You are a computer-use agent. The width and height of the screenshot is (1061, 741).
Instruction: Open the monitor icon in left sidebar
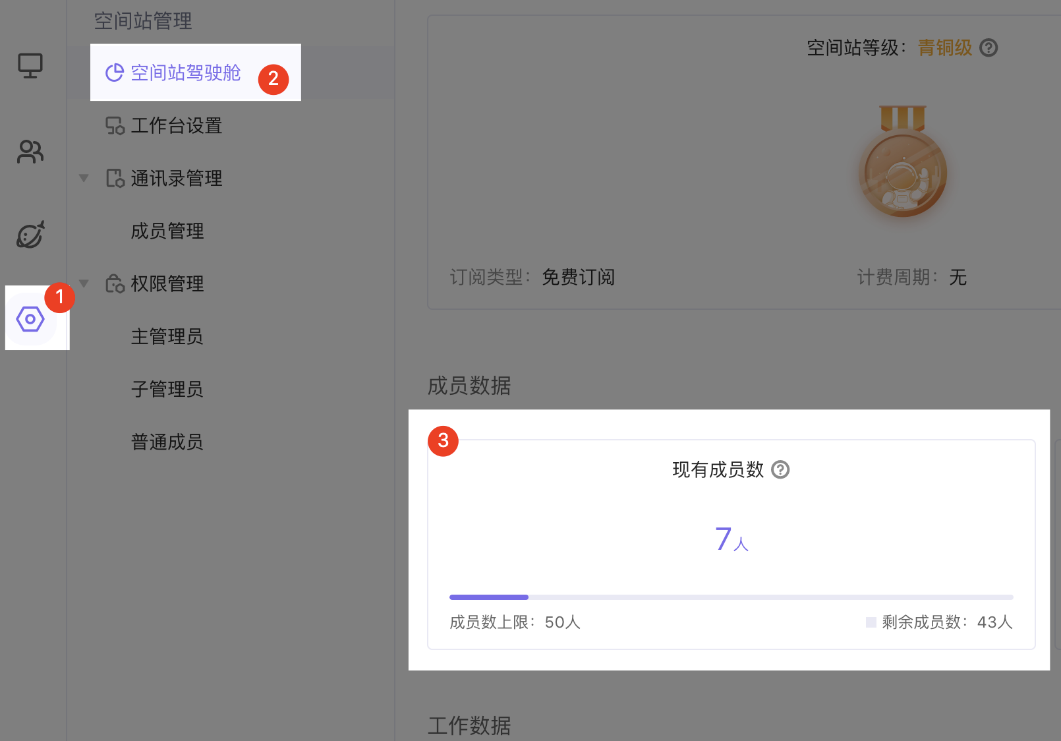pos(30,65)
